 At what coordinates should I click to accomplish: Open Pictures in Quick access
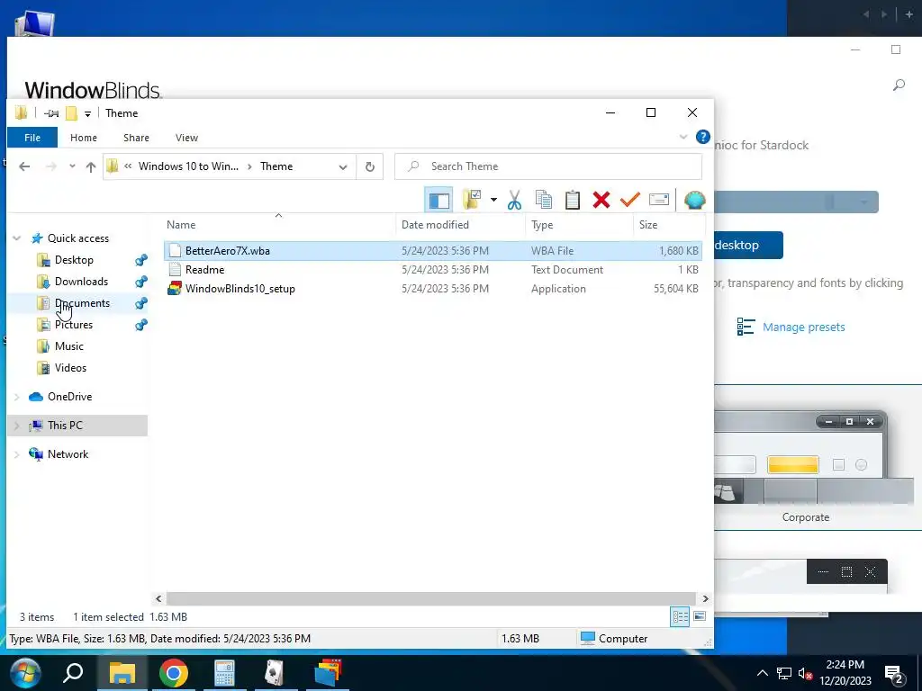tap(74, 324)
